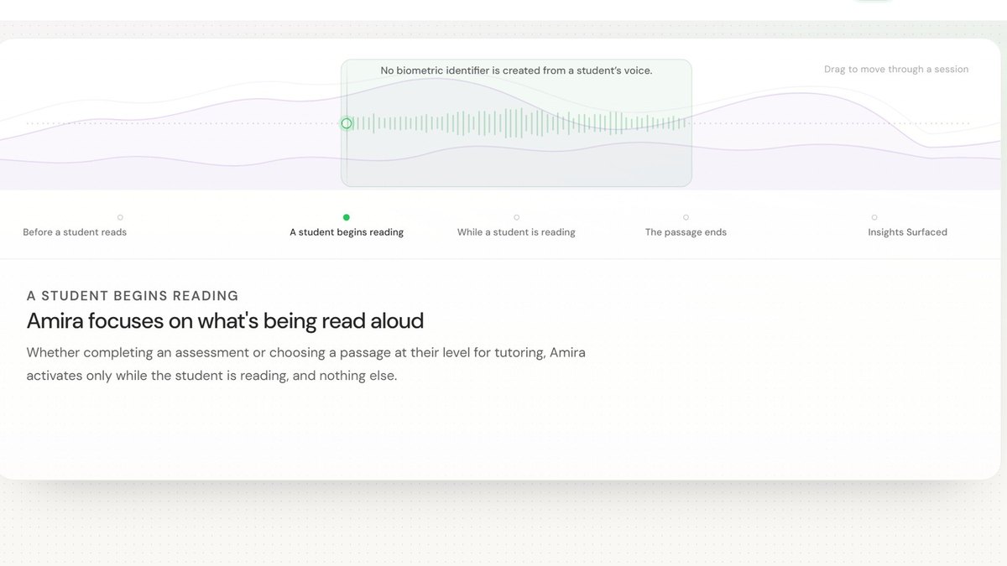Select the "Before a student reads" step
Image resolution: width=1007 pixels, height=566 pixels.
point(75,232)
